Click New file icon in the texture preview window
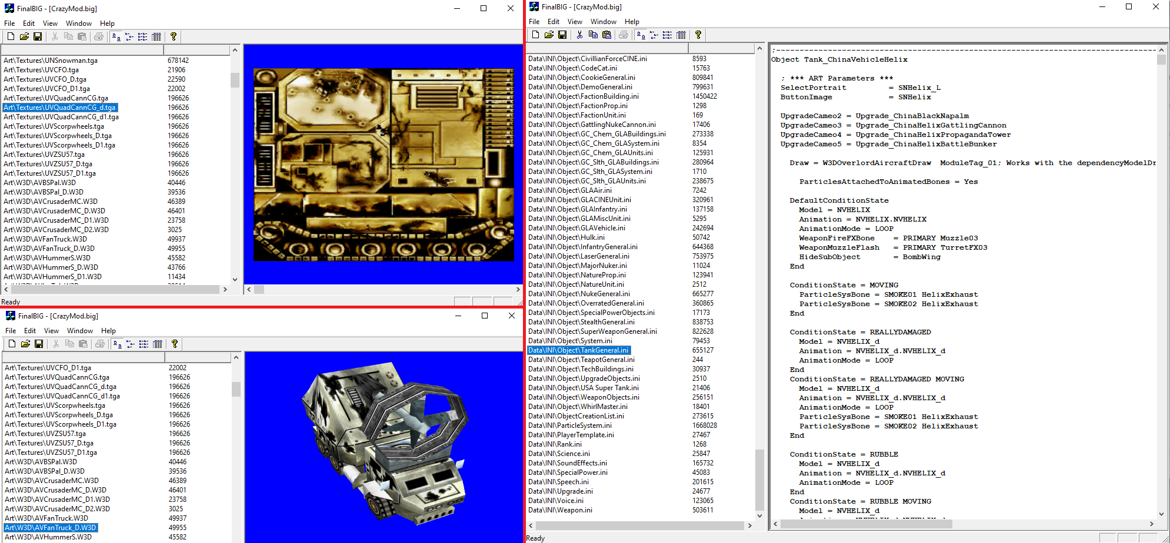The height and width of the screenshot is (543, 1170). [11, 36]
